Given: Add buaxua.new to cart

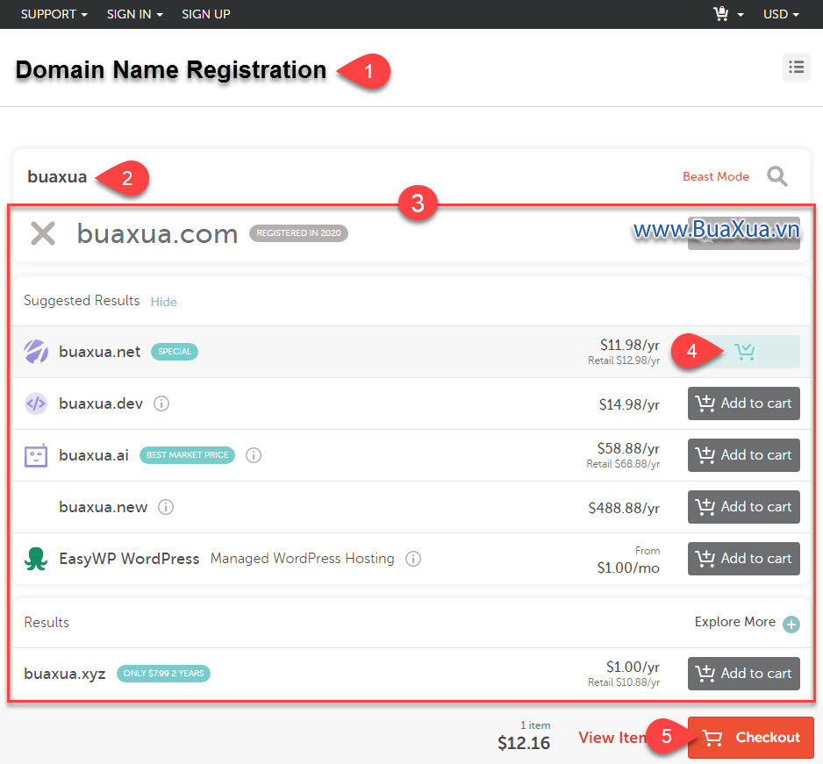Looking at the screenshot, I should [744, 507].
